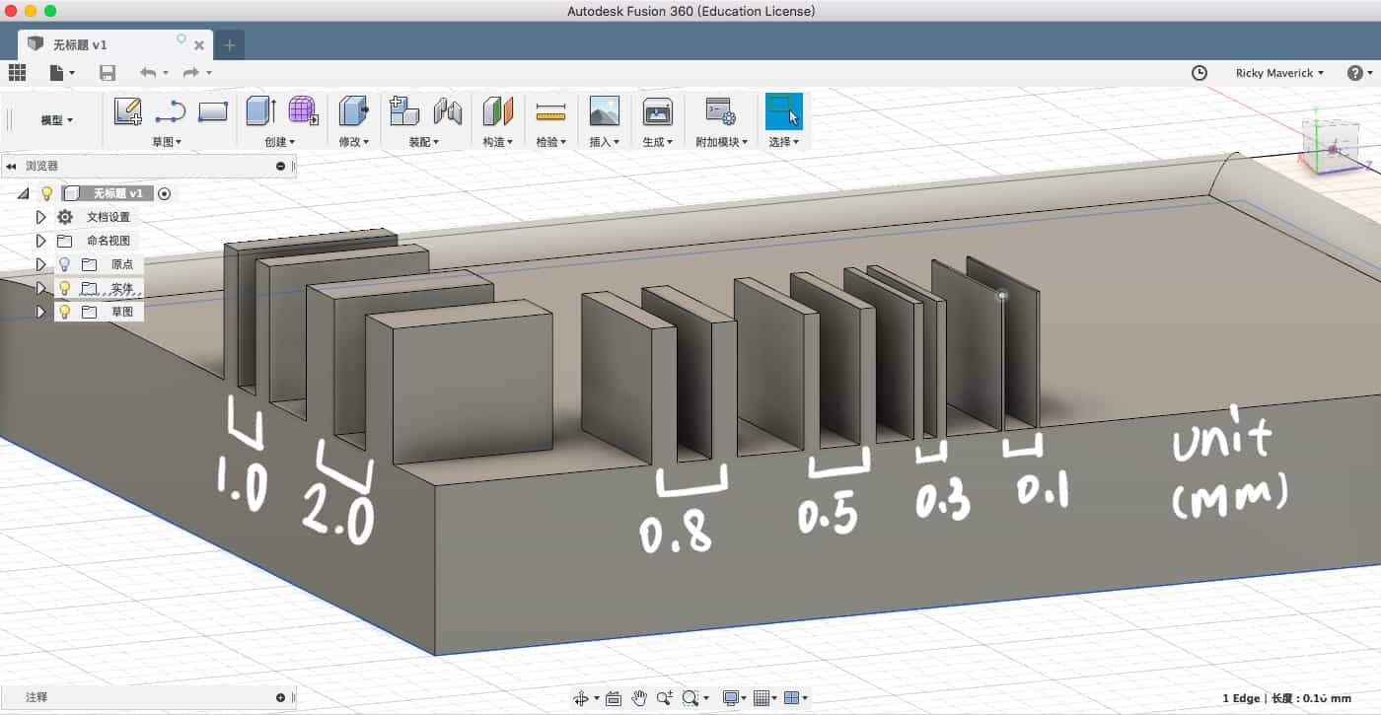The image size is (1381, 715).
Task: Open Scripts and Add-Ins icon
Action: (x=720, y=111)
